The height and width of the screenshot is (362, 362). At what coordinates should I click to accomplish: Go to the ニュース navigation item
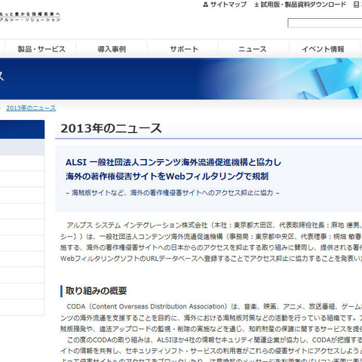(x=252, y=49)
